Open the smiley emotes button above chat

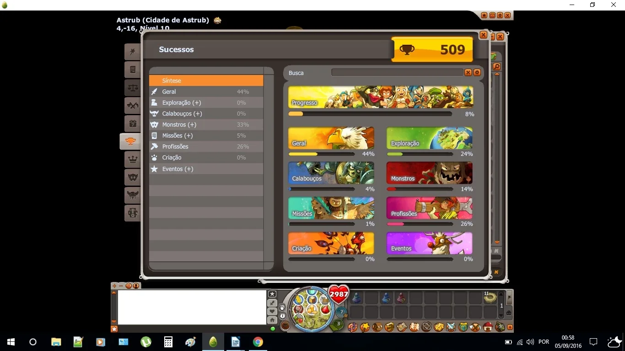(x=129, y=286)
